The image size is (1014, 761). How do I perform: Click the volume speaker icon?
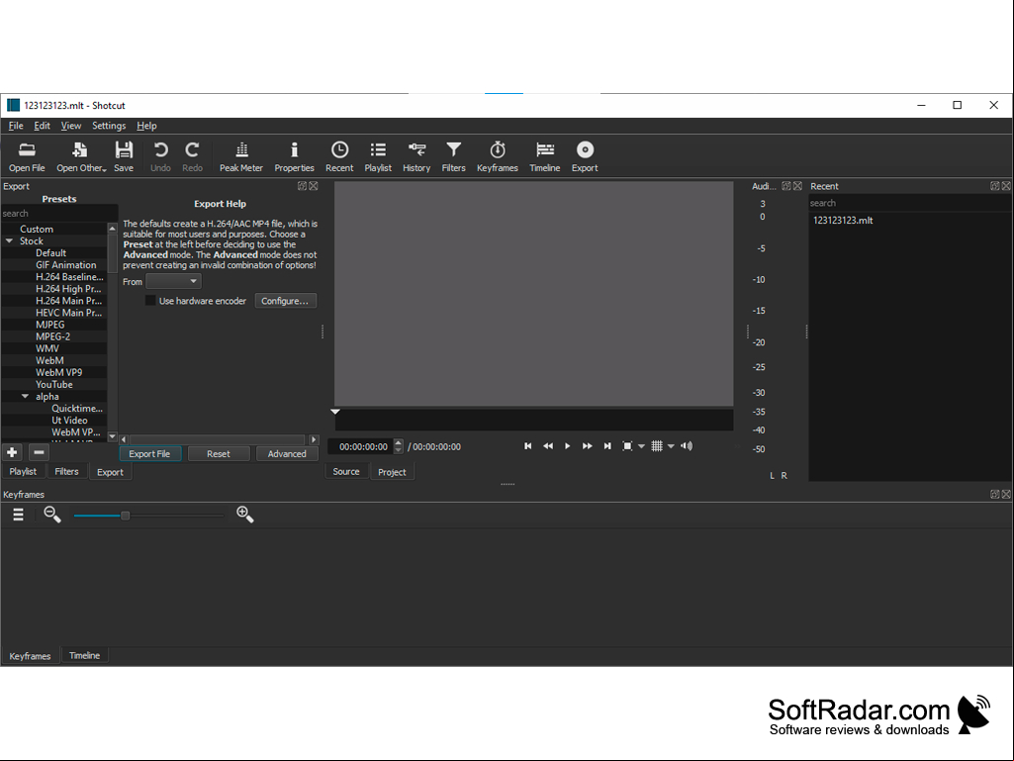pos(687,446)
